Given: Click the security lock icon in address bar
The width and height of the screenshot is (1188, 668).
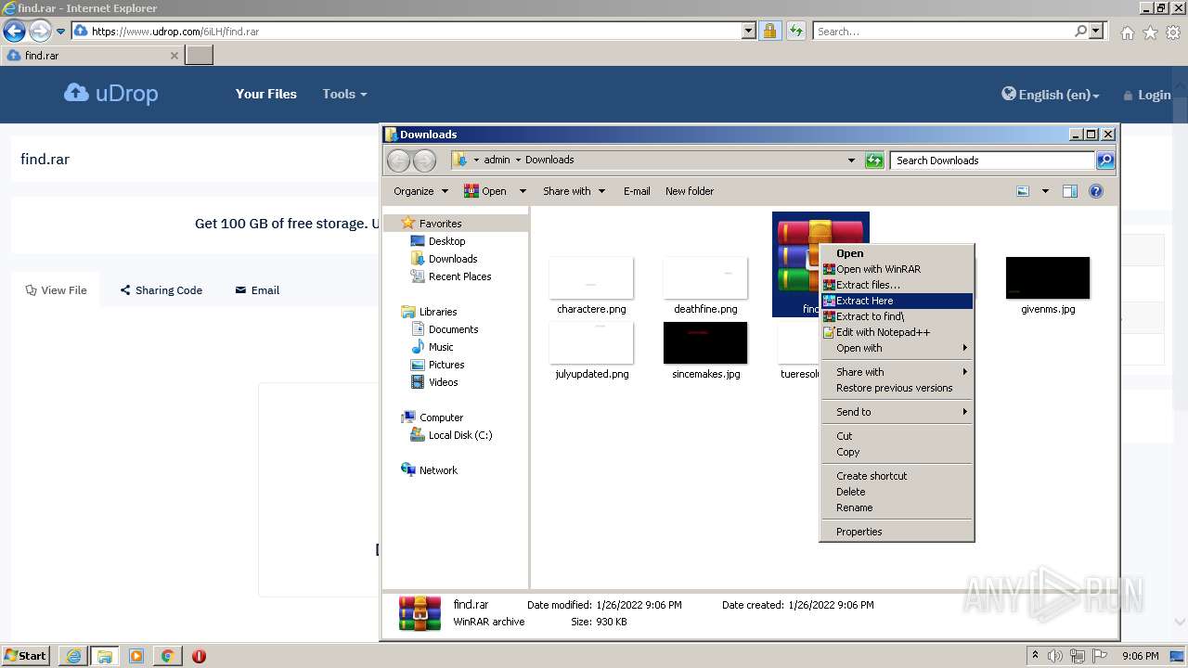Looking at the screenshot, I should pos(769,31).
